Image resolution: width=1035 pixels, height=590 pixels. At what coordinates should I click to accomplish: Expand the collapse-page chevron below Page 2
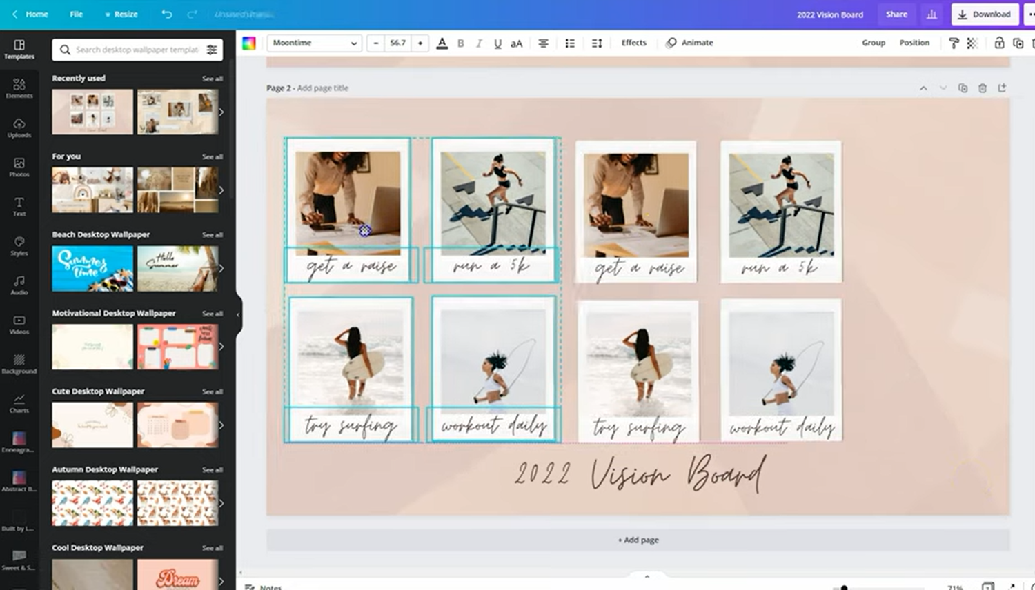pos(943,88)
